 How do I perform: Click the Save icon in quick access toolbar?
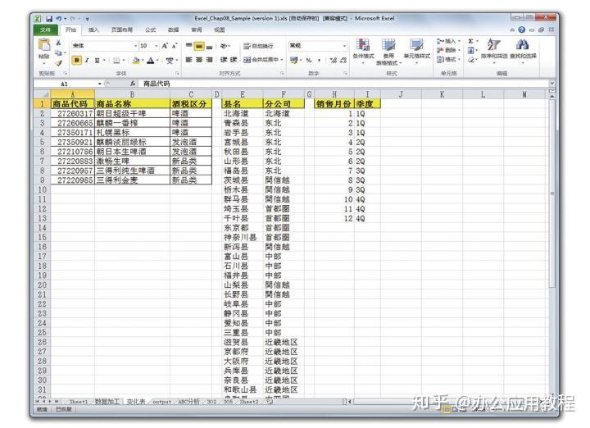coord(49,18)
